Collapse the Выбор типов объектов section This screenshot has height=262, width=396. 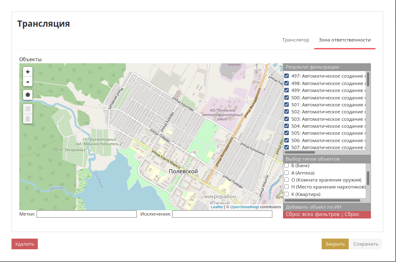[327, 159]
